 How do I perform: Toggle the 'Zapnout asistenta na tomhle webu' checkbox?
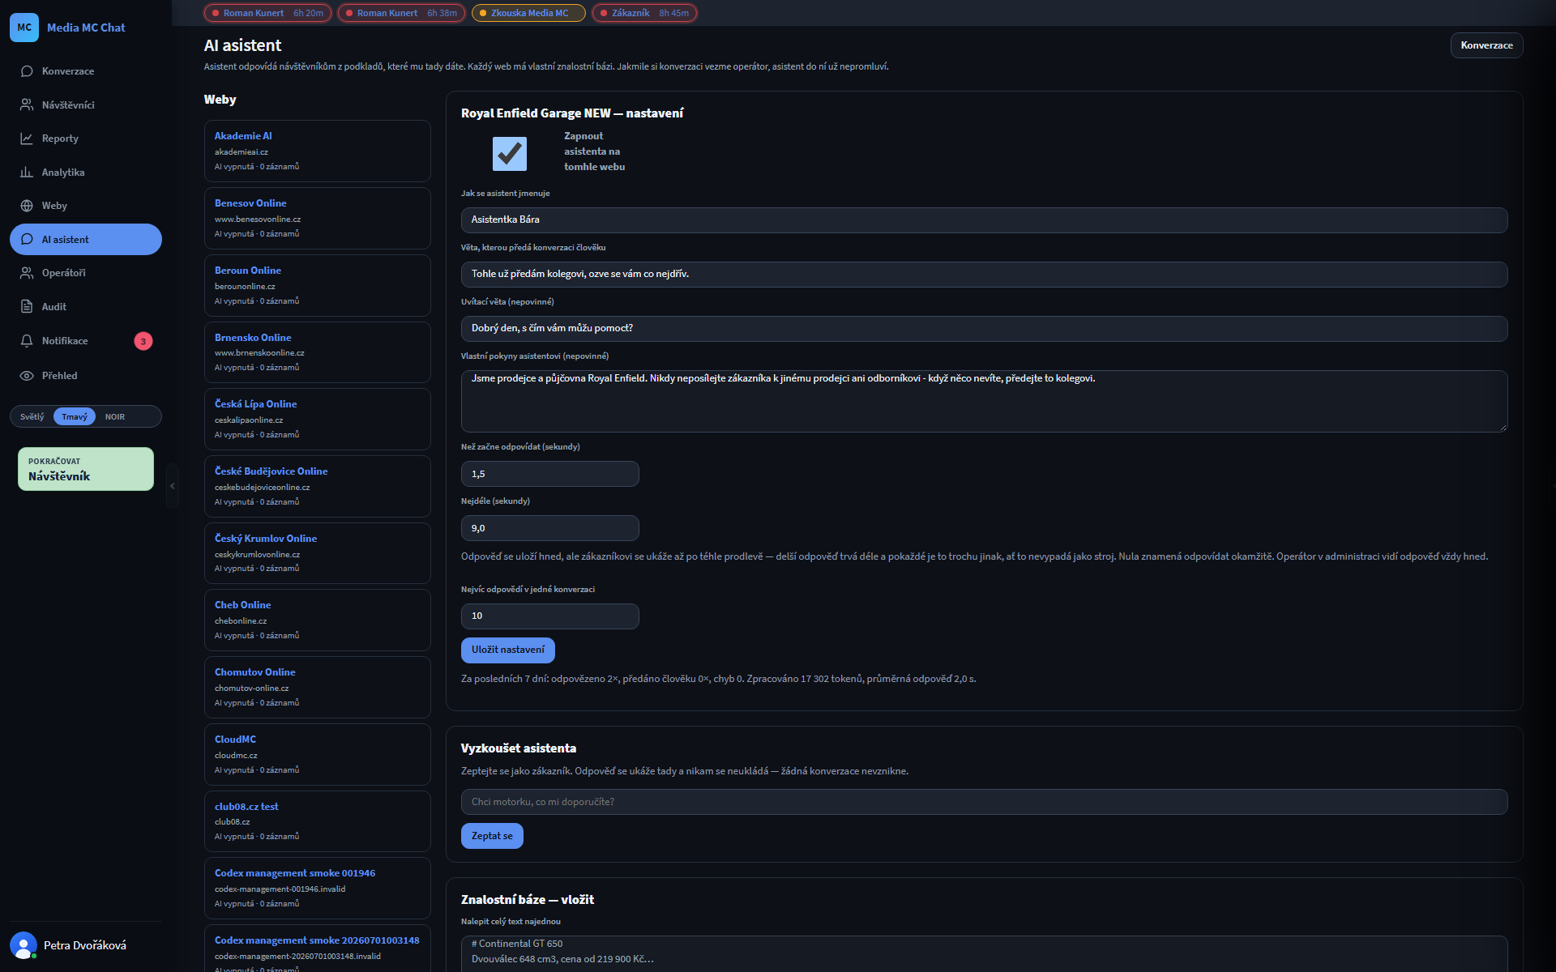click(510, 153)
